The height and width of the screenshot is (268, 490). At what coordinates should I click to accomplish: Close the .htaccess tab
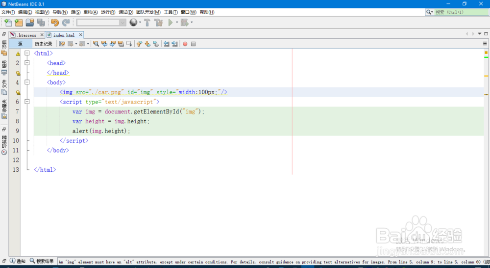[x=42, y=35]
